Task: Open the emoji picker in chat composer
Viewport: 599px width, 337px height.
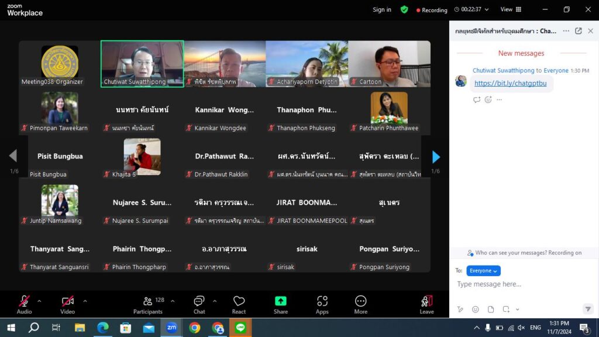Action: pyautogui.click(x=476, y=310)
